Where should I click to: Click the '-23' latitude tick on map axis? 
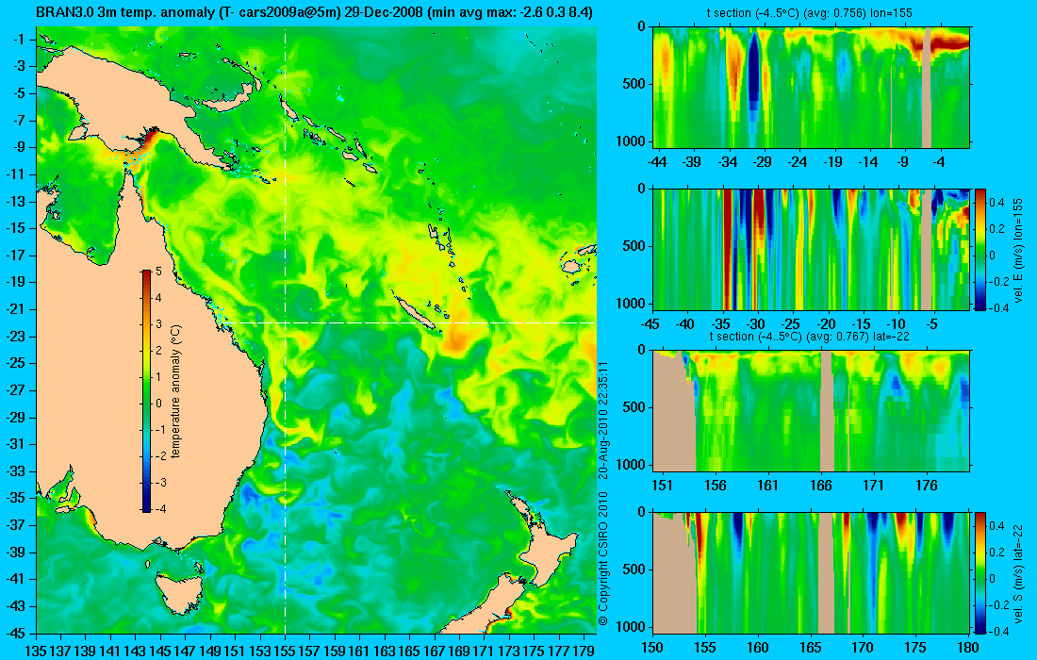click(x=17, y=336)
